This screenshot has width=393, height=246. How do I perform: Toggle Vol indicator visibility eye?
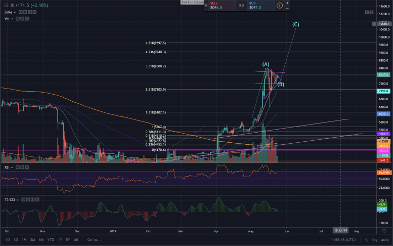coord(18,19)
